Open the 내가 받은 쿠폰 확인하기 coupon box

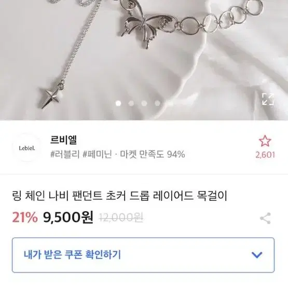[x=143, y=255]
